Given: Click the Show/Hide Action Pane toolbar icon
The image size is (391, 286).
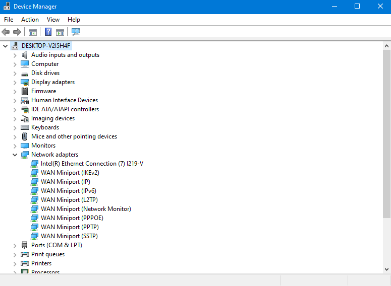Looking at the screenshot, I should click(60, 32).
